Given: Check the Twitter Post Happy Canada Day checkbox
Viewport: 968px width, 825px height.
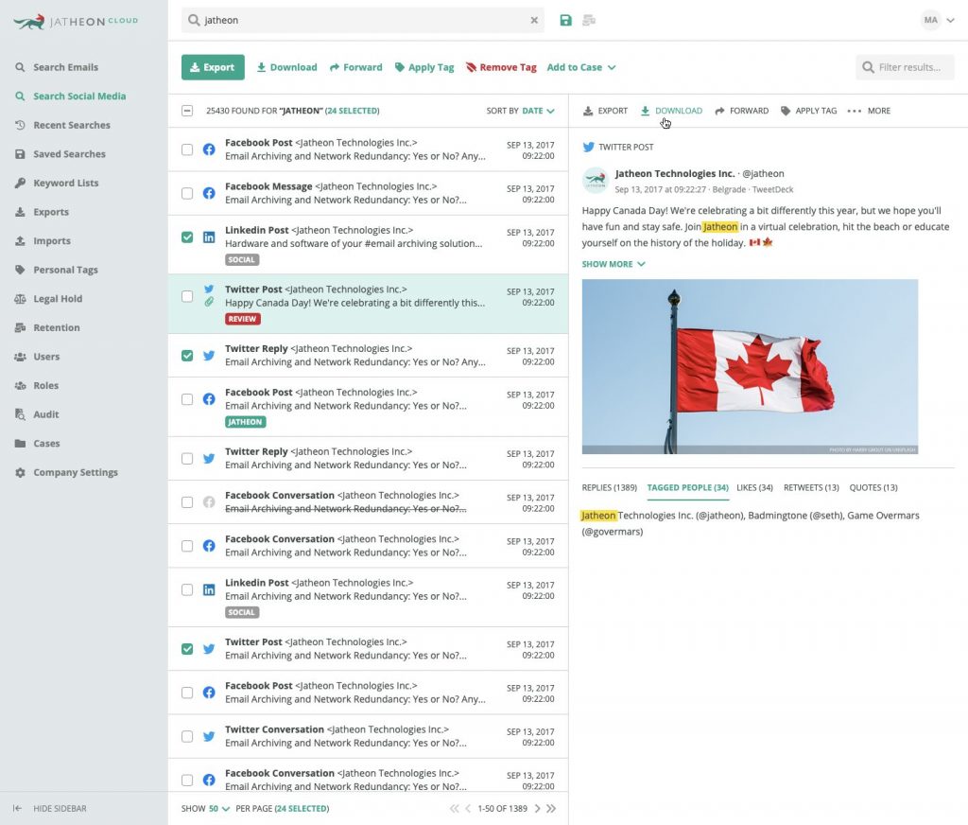Looking at the screenshot, I should point(187,297).
